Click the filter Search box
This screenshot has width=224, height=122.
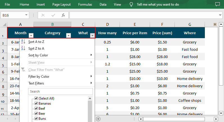click(61, 91)
